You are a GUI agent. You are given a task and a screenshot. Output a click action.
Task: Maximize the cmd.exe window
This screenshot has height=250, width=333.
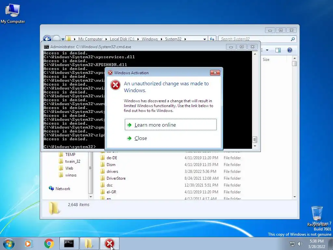pyautogui.click(x=242, y=47)
